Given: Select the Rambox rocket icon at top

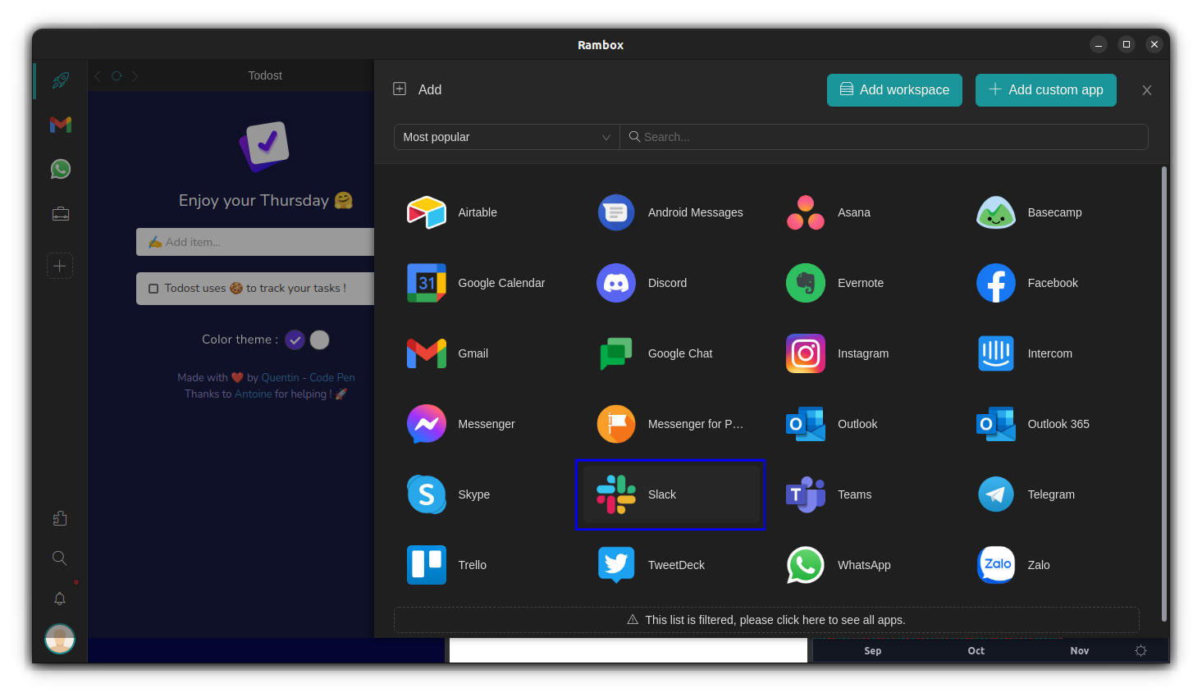Looking at the screenshot, I should click(59, 80).
